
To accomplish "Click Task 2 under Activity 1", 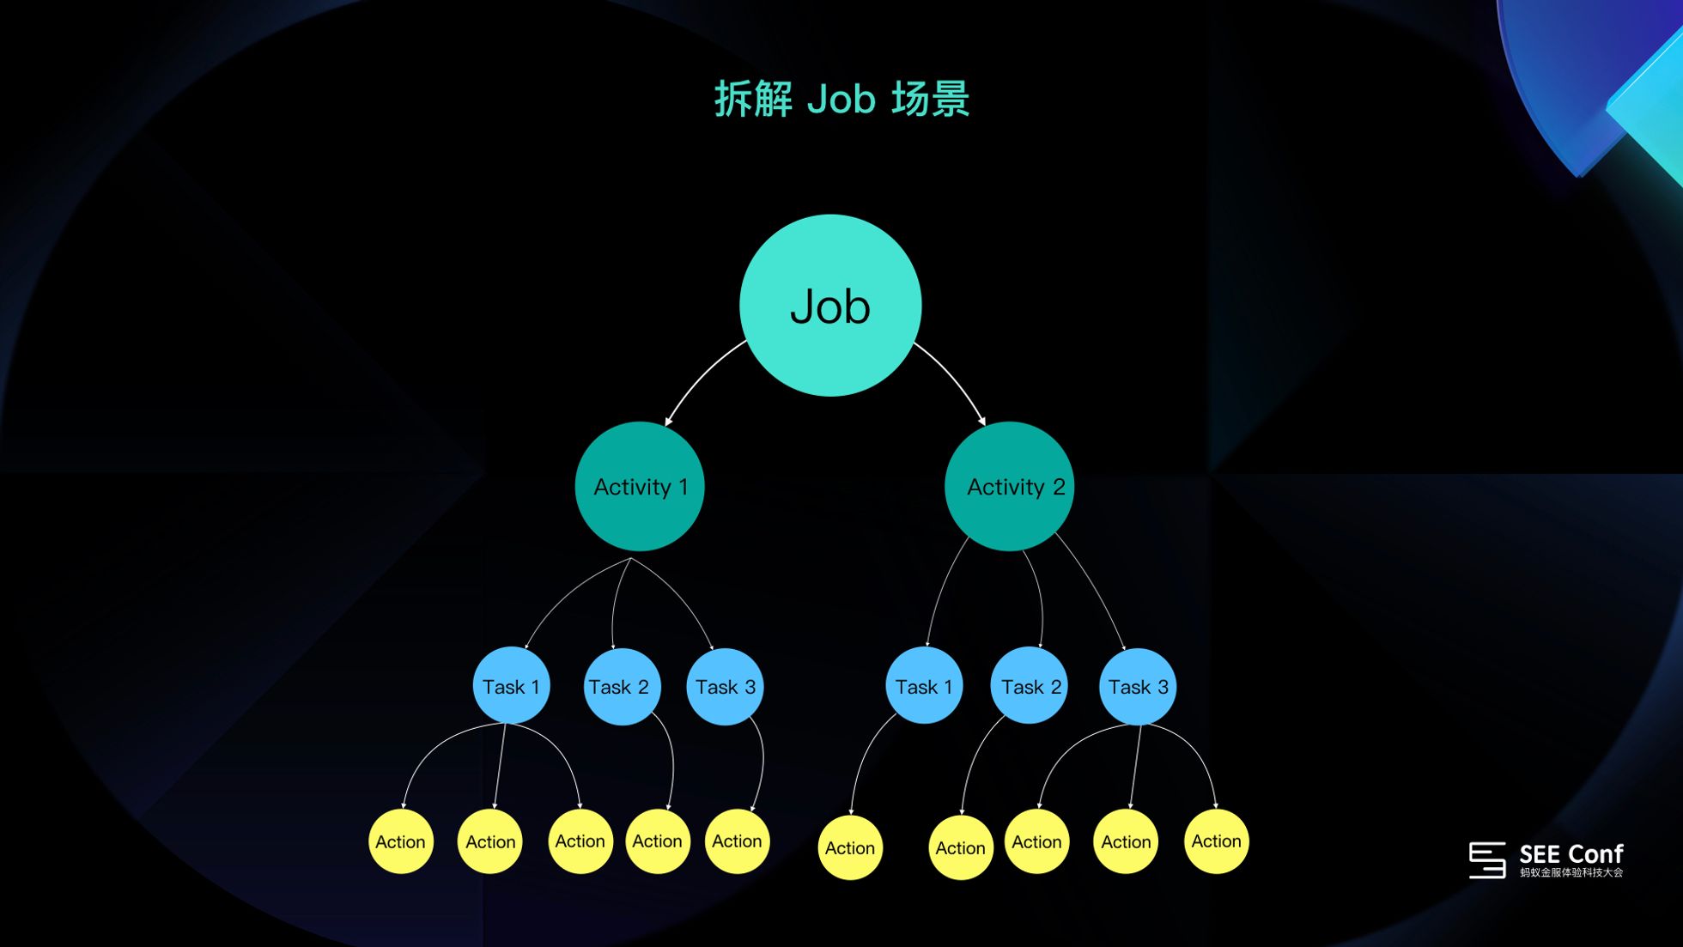I will pos(617,686).
